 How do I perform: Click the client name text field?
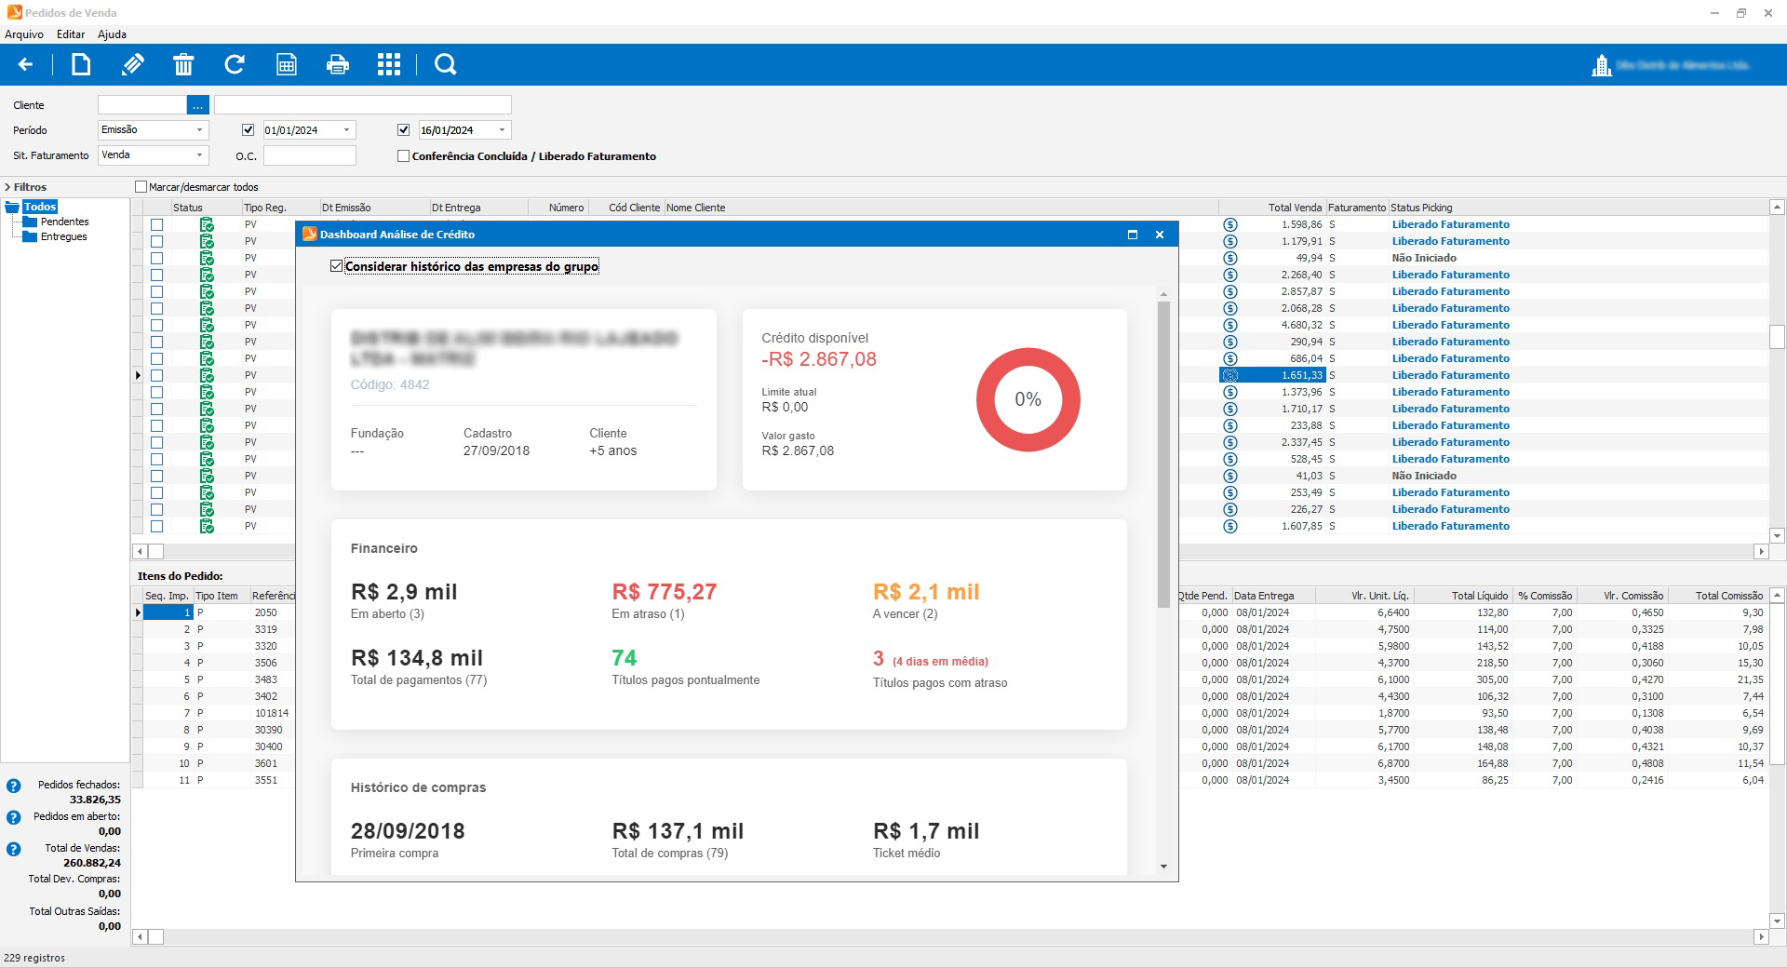tap(363, 105)
